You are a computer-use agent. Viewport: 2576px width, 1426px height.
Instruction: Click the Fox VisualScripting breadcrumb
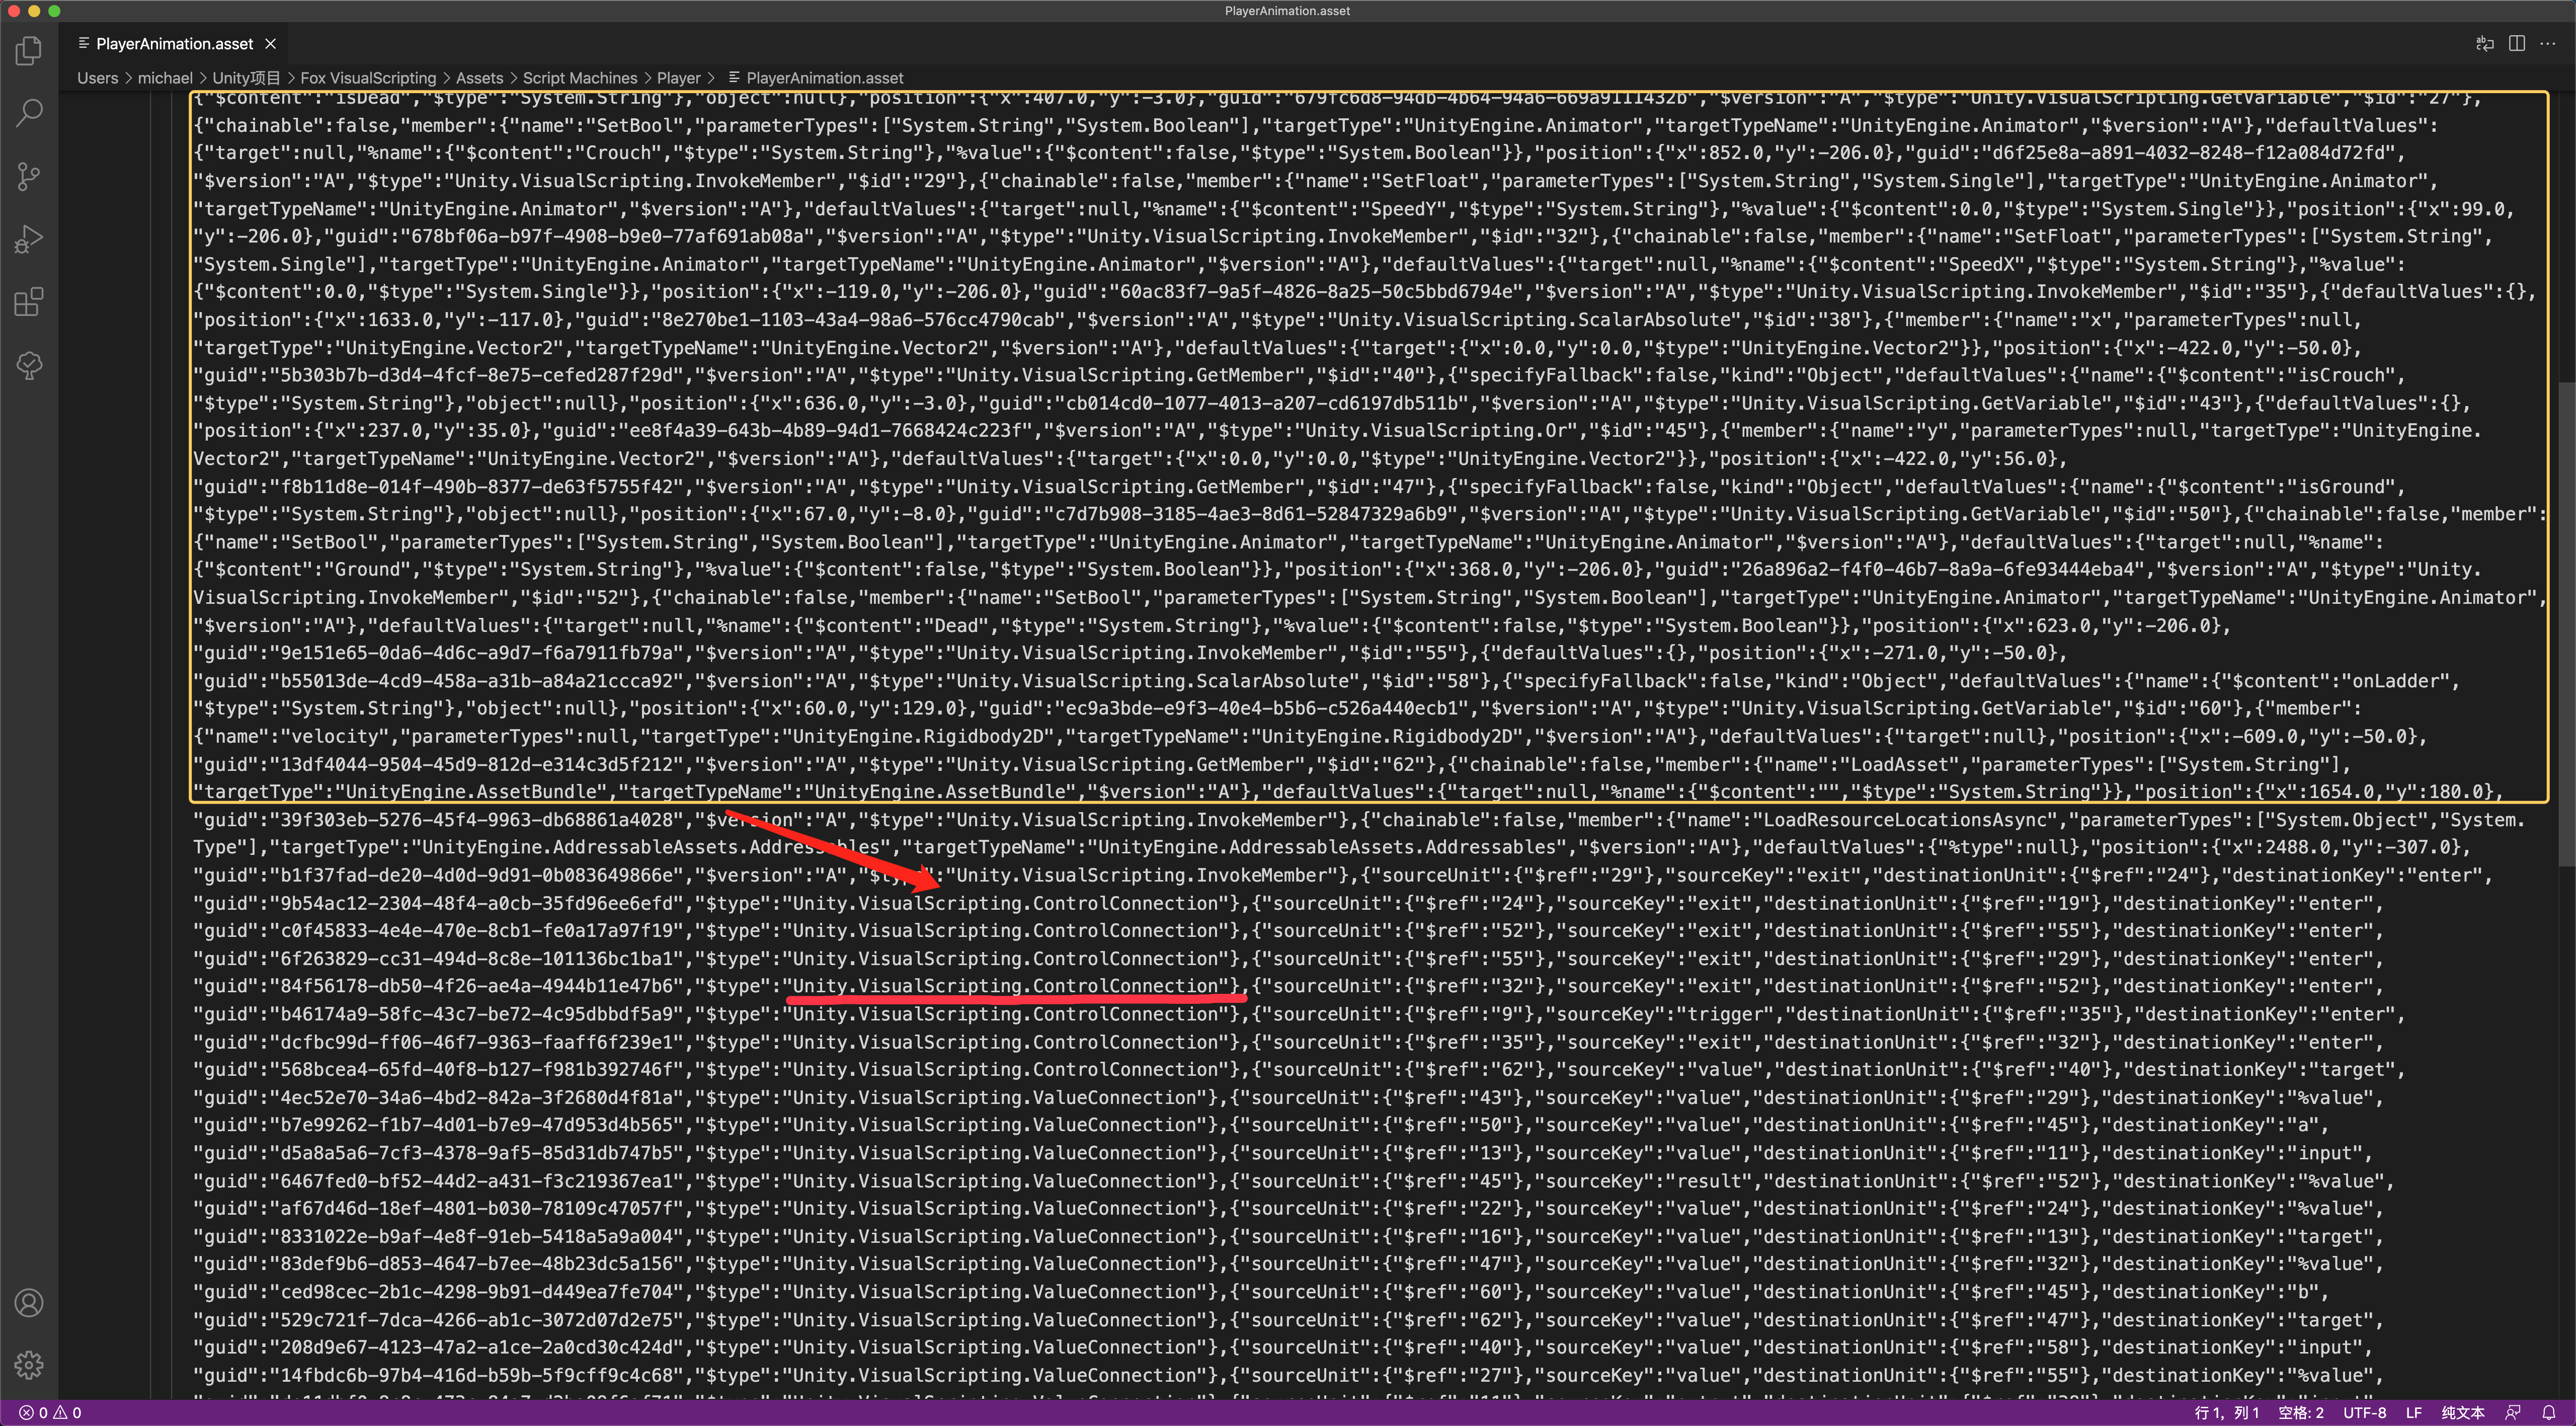pos(368,78)
